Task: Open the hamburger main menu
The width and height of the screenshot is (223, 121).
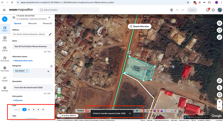Action: (4, 10)
